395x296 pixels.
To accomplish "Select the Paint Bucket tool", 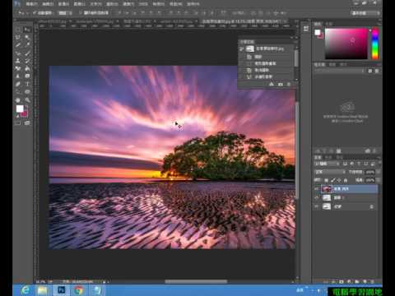I will pos(27,68).
